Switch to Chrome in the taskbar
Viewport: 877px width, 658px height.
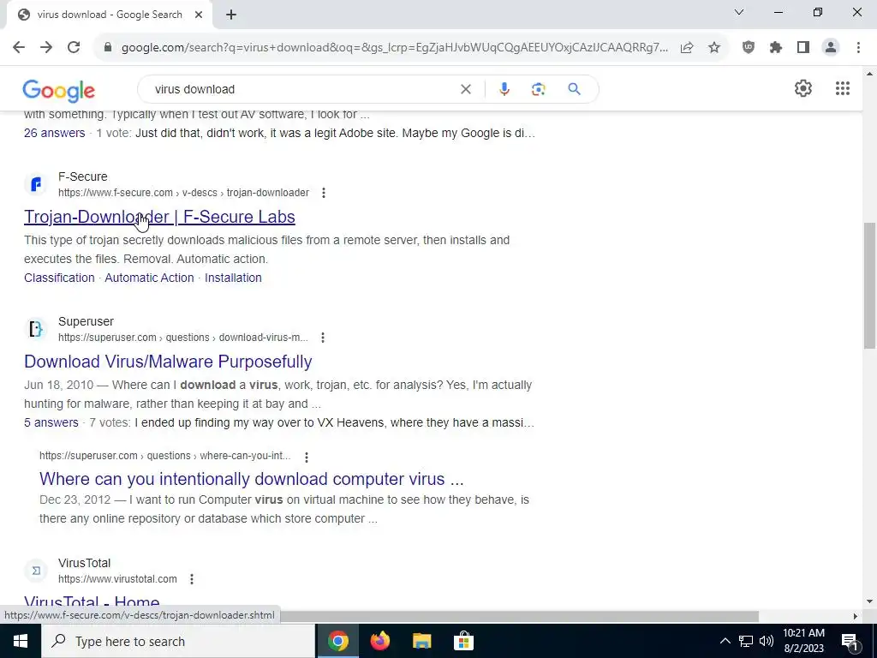[x=337, y=641]
